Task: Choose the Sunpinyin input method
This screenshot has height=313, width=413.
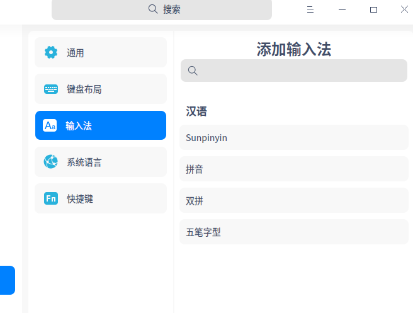Action: point(294,137)
